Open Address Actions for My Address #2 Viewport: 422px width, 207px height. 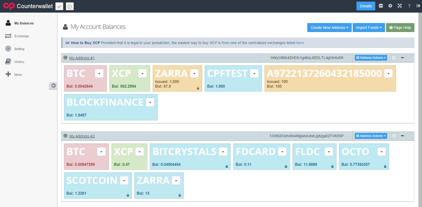(371, 136)
